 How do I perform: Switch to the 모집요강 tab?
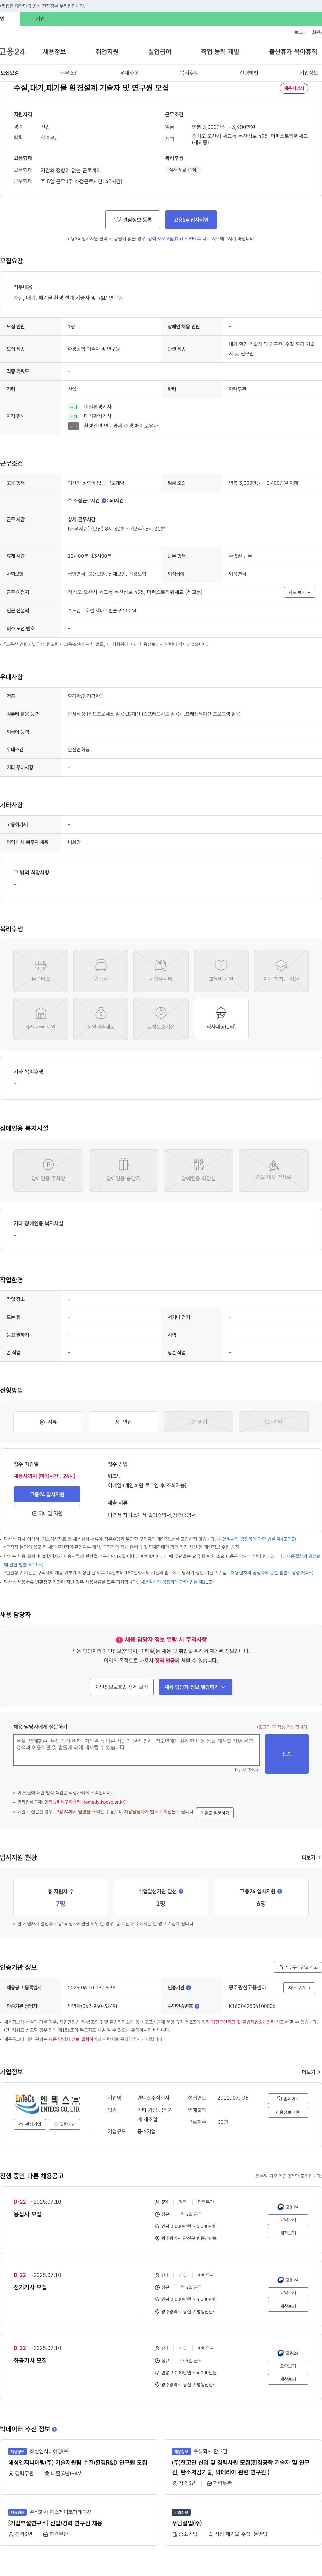(x=10, y=73)
